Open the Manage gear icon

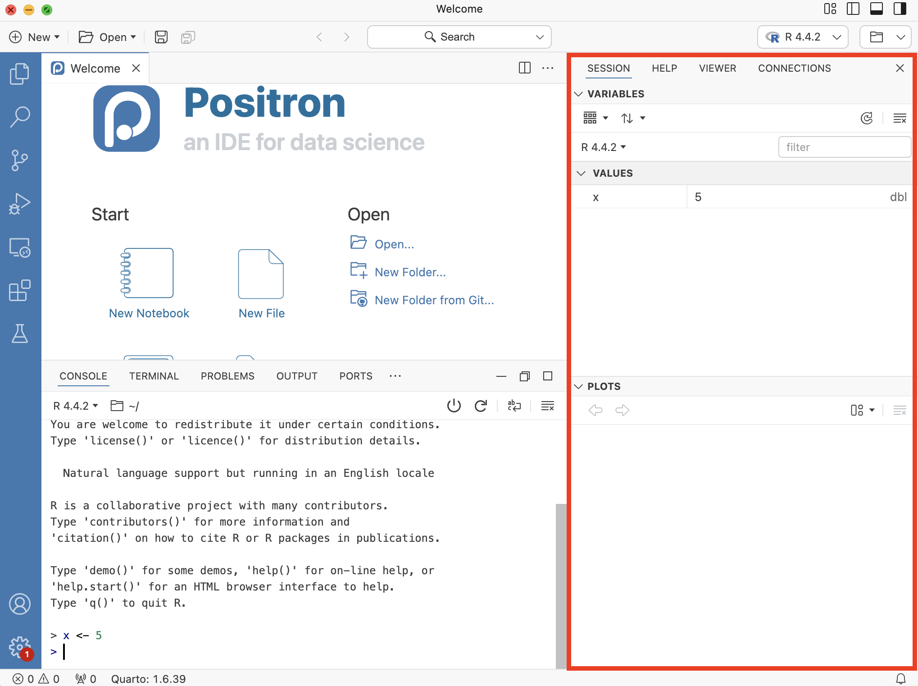coord(20,647)
